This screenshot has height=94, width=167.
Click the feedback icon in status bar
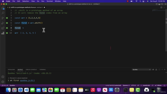point(152,85)
